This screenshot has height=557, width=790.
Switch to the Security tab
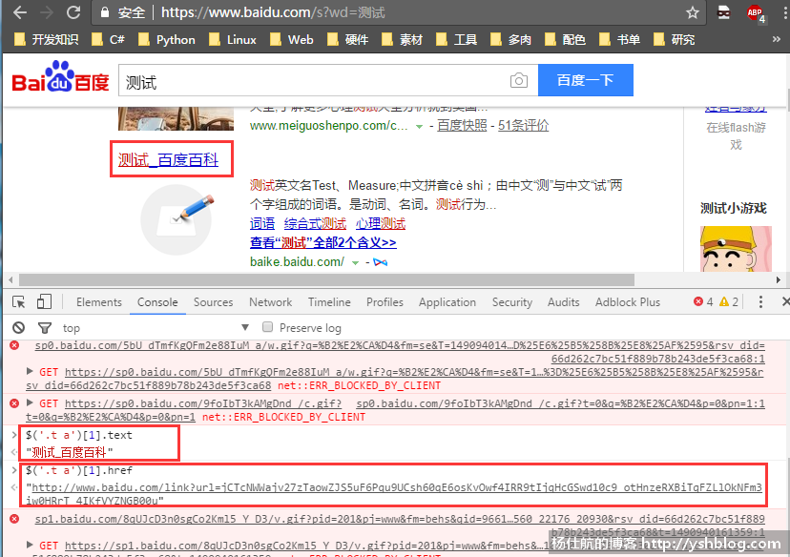pos(512,302)
